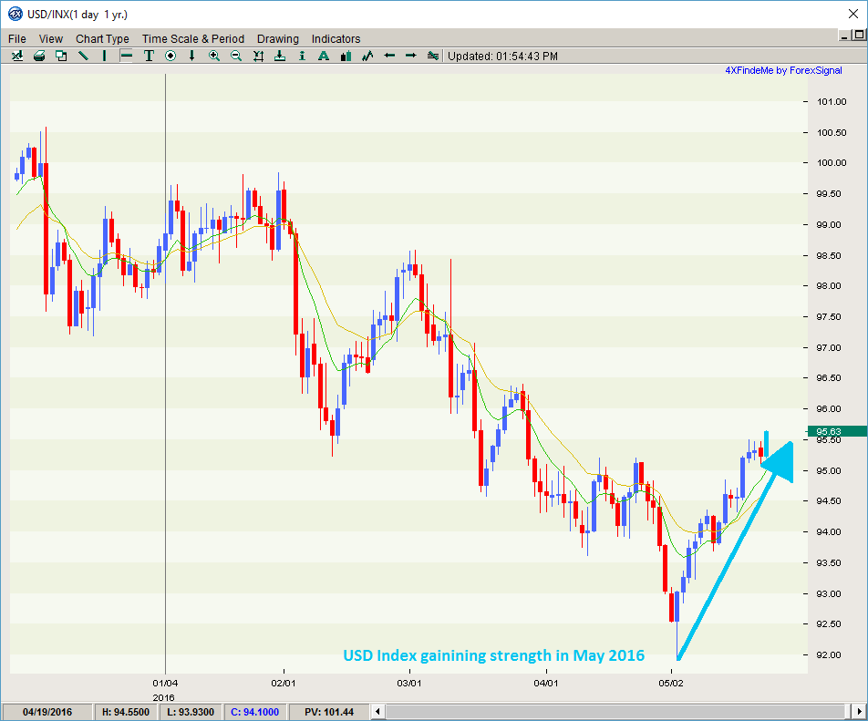The image size is (868, 721).
Task: Click the Updated: 01:54:43 PM text
Action: tap(502, 57)
